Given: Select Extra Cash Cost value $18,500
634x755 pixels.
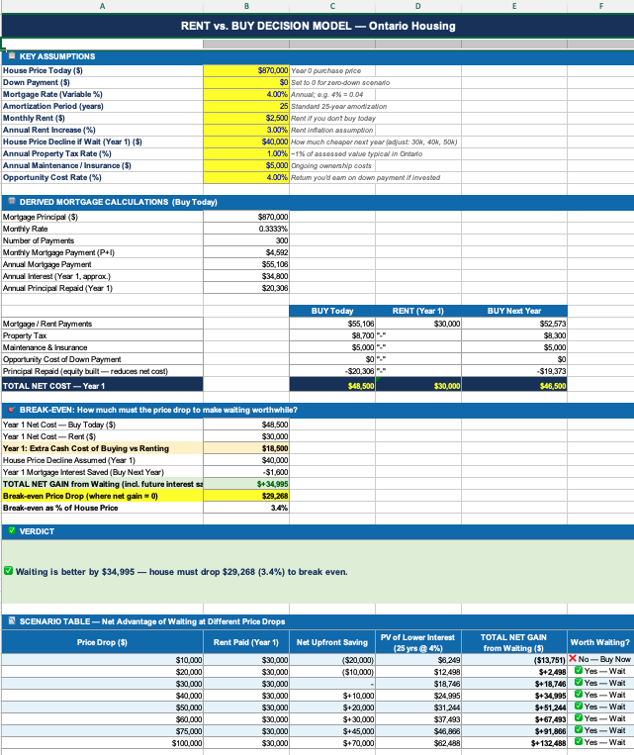Looking at the screenshot, I should tap(246, 448).
